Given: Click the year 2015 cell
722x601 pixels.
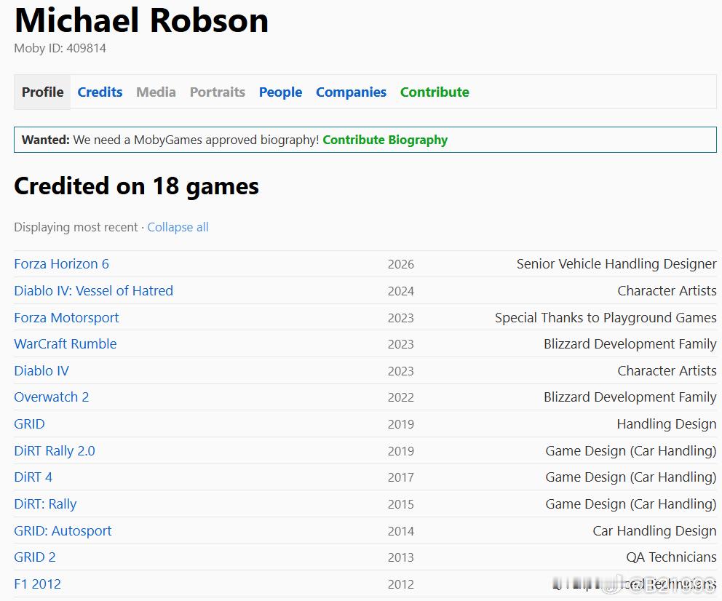Looking at the screenshot, I should (400, 504).
